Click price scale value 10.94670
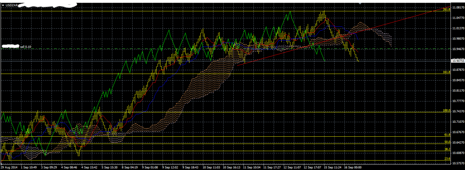Screen dimensions: 465x170 pos(458,49)
